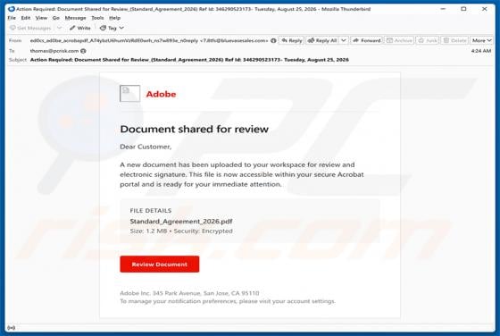500x336 pixels.
Task: Click the red Adobe brand text
Action: tap(161, 94)
